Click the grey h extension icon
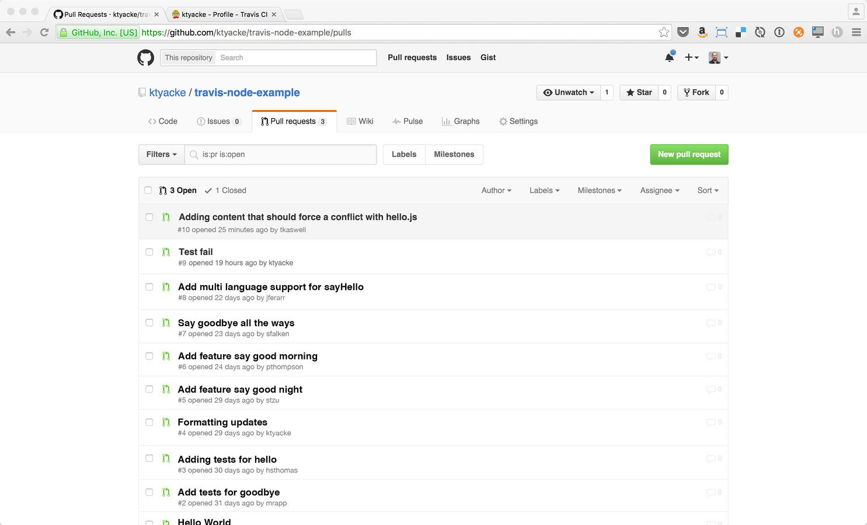867x525 pixels. 837,32
